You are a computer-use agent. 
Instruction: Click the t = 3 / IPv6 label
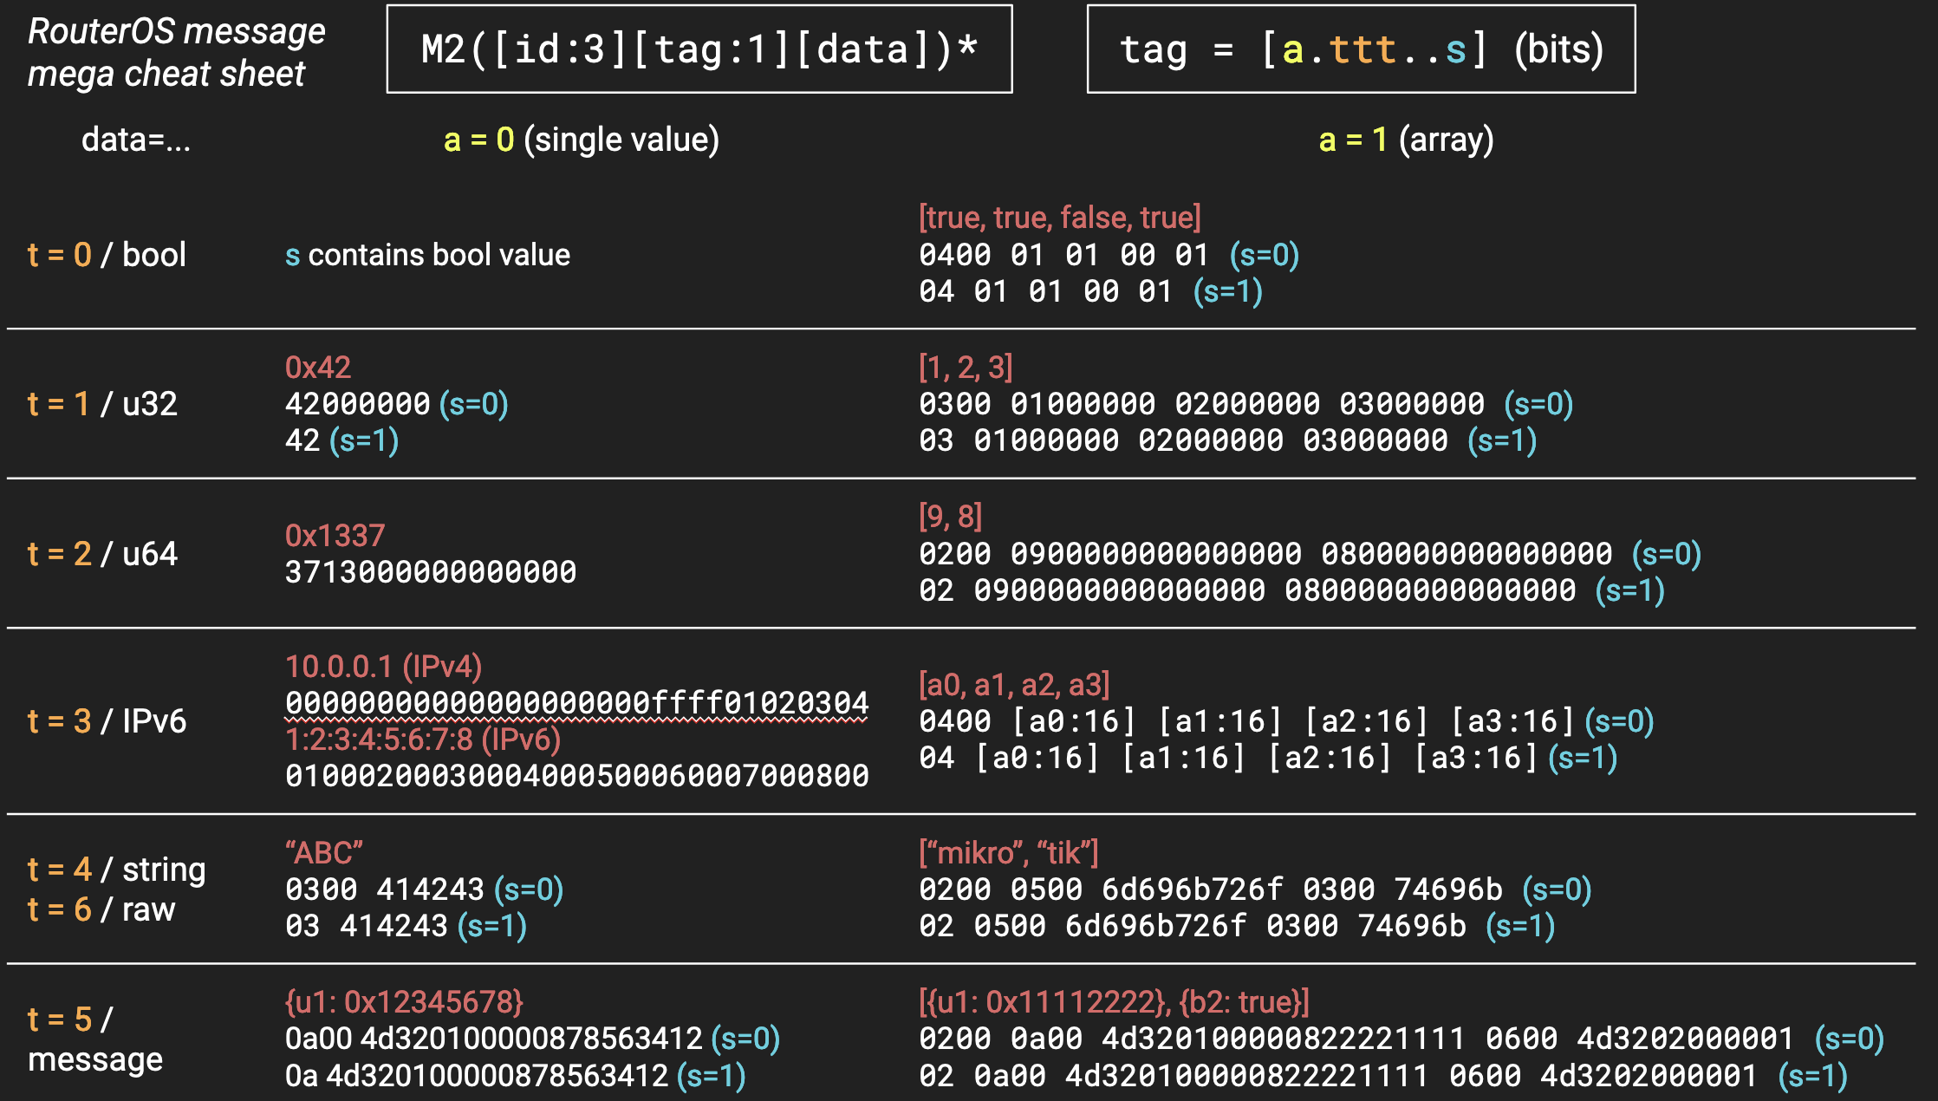pos(106,720)
